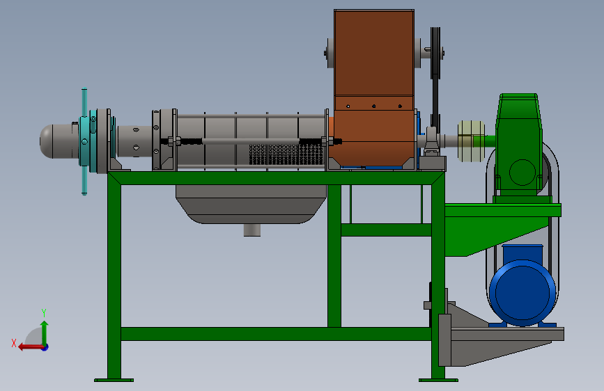
Task: Select the lower horizontal green frame crossbar
Action: [x=276, y=334]
